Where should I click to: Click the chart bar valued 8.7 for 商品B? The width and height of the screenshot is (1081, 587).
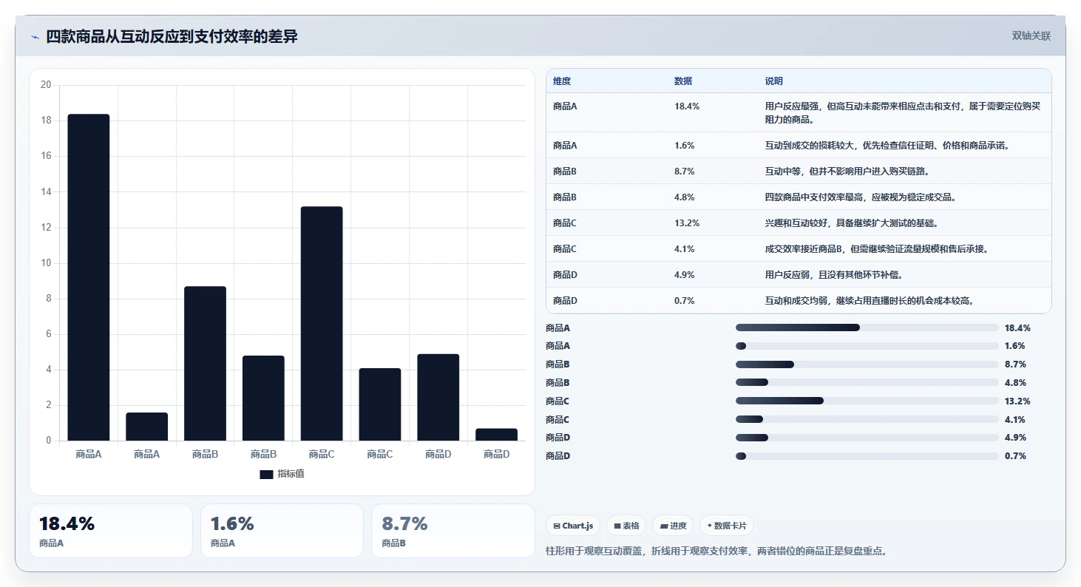205,364
